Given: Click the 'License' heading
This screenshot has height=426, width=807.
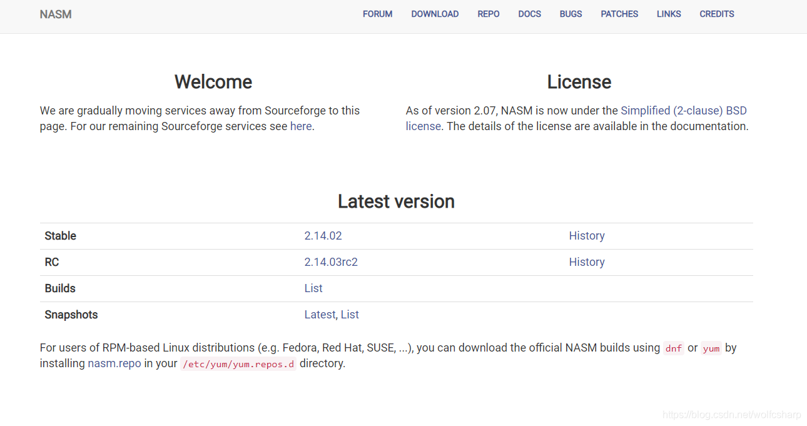Looking at the screenshot, I should coord(579,82).
